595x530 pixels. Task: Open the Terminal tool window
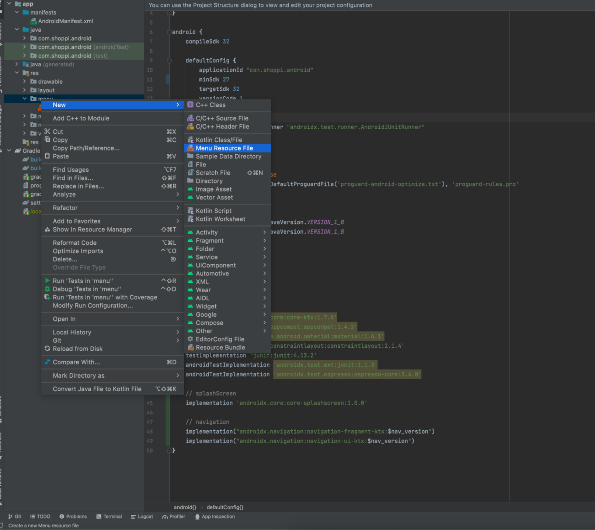(x=109, y=517)
